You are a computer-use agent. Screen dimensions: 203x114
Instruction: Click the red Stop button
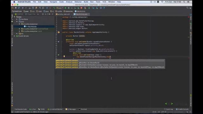pos(82,8)
